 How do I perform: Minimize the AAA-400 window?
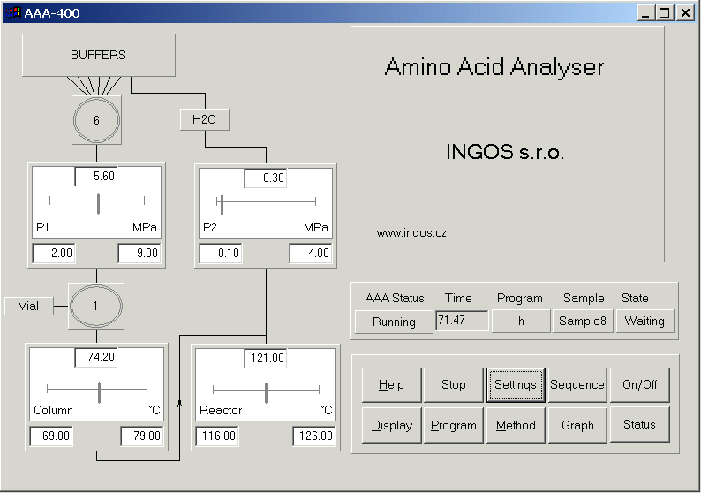645,13
